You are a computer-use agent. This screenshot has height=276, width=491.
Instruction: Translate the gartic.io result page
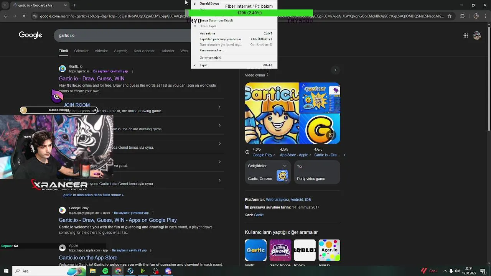(110, 71)
